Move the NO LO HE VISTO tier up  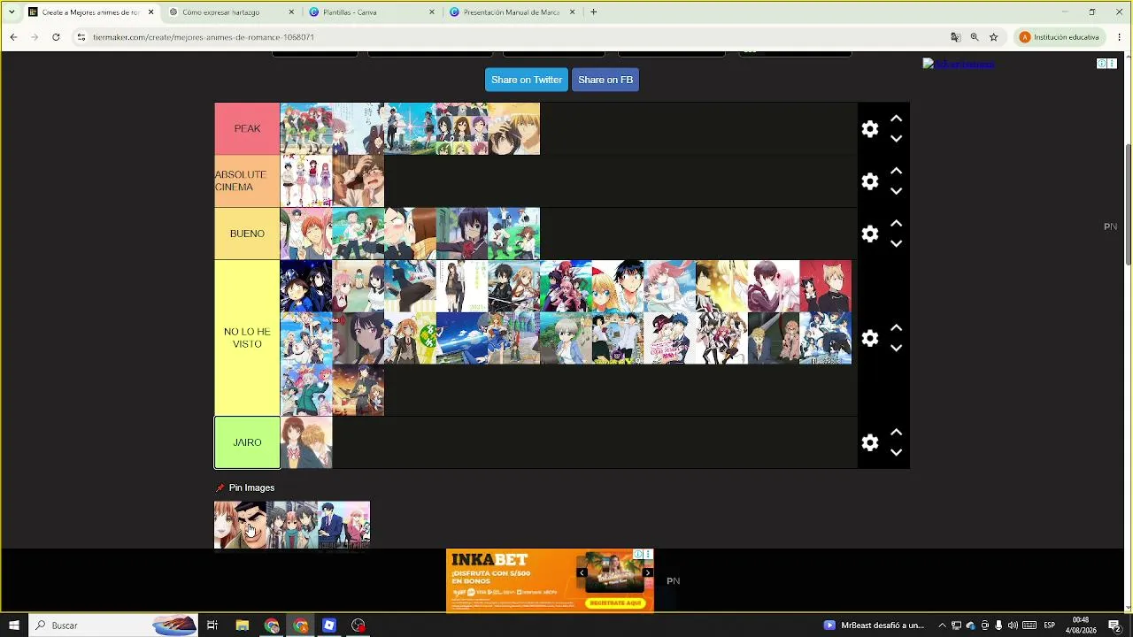point(896,327)
